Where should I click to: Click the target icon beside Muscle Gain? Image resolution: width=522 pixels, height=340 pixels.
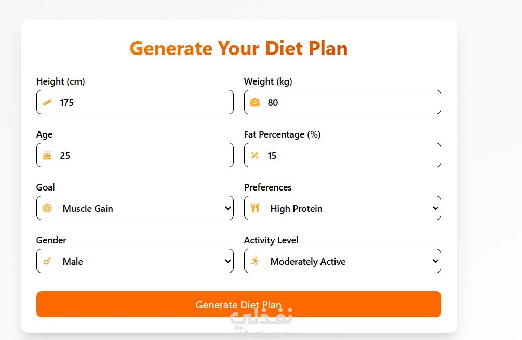pyautogui.click(x=47, y=208)
